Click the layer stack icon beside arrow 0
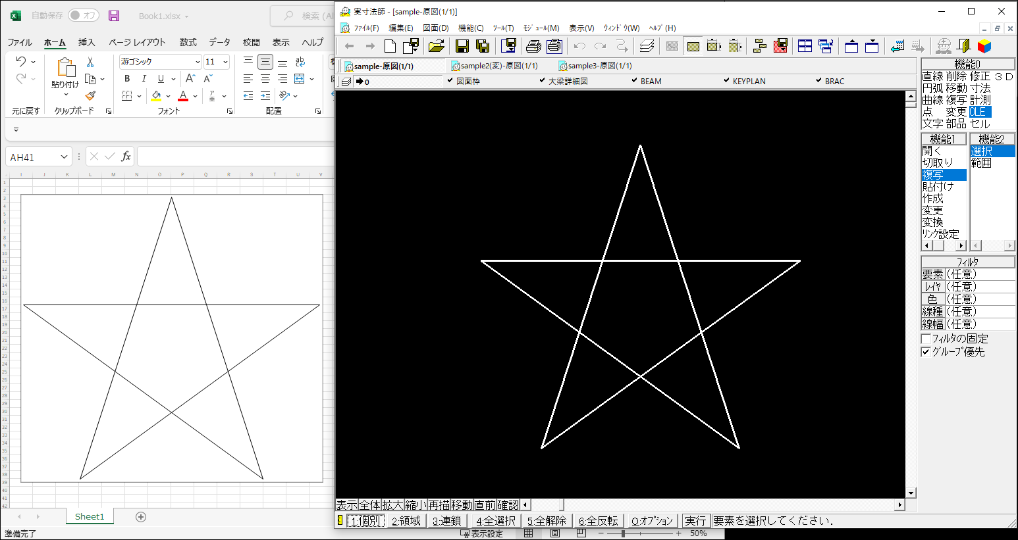This screenshot has height=540, width=1018. tap(346, 82)
